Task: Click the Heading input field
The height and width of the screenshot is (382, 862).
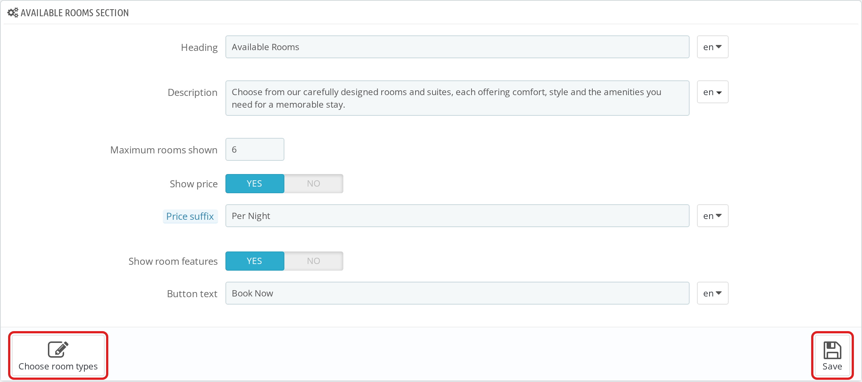Action: tap(457, 47)
